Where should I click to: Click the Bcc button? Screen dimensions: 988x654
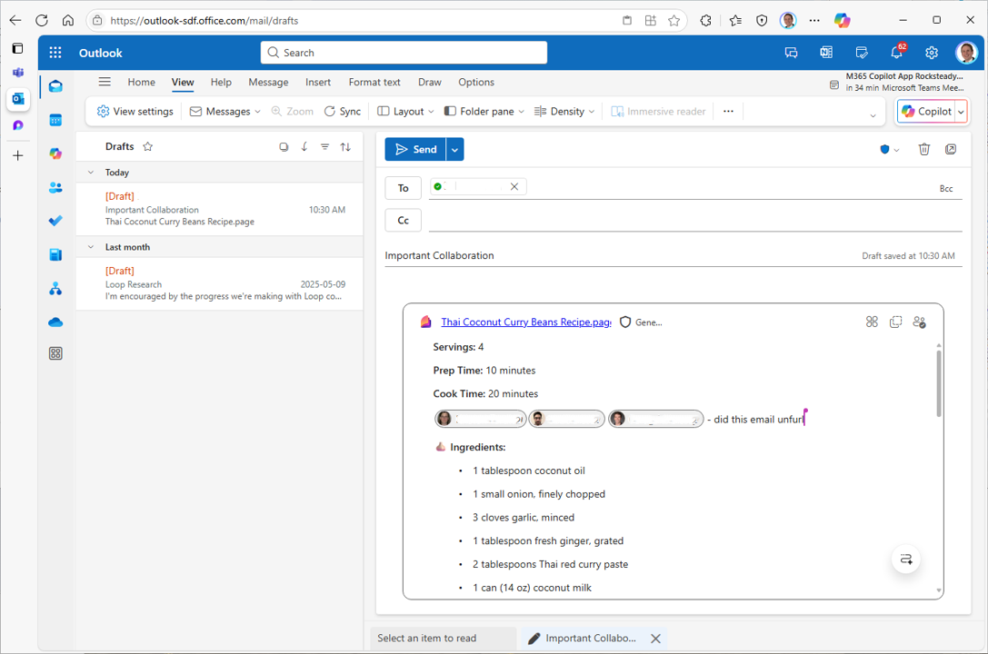click(946, 188)
